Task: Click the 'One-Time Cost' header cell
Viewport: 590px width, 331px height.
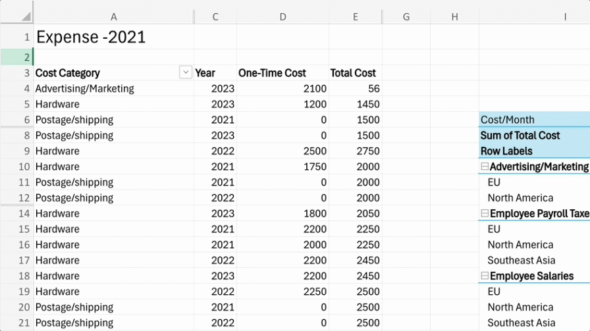Action: [x=282, y=72]
